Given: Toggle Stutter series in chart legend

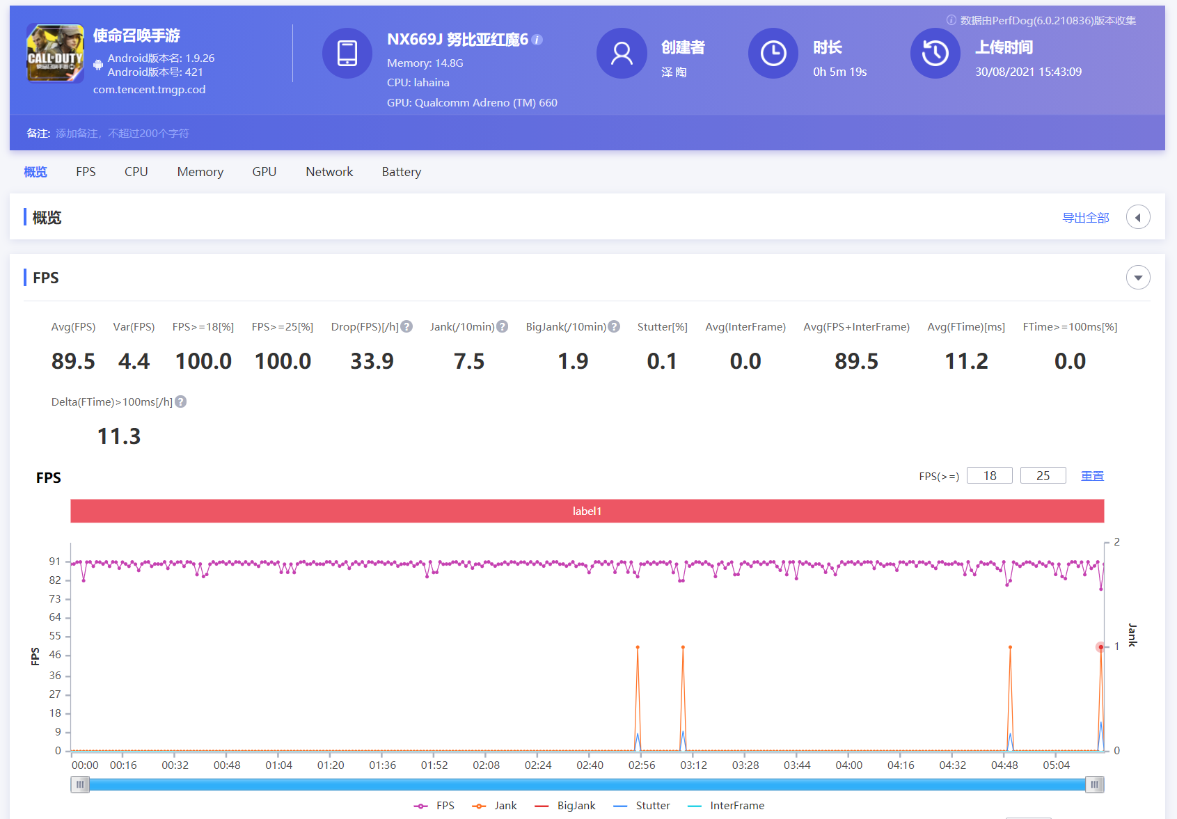Looking at the screenshot, I should pyautogui.click(x=641, y=806).
